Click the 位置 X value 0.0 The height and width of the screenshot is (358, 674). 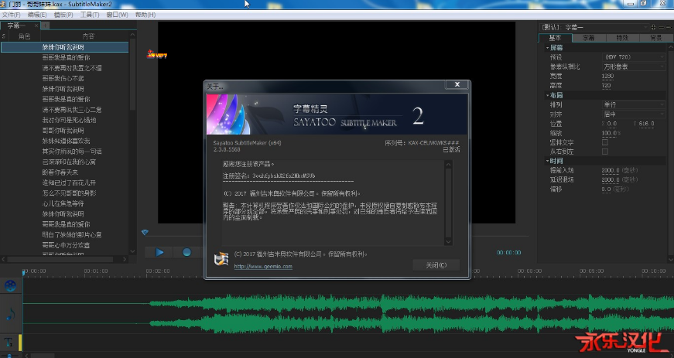pyautogui.click(x=611, y=124)
